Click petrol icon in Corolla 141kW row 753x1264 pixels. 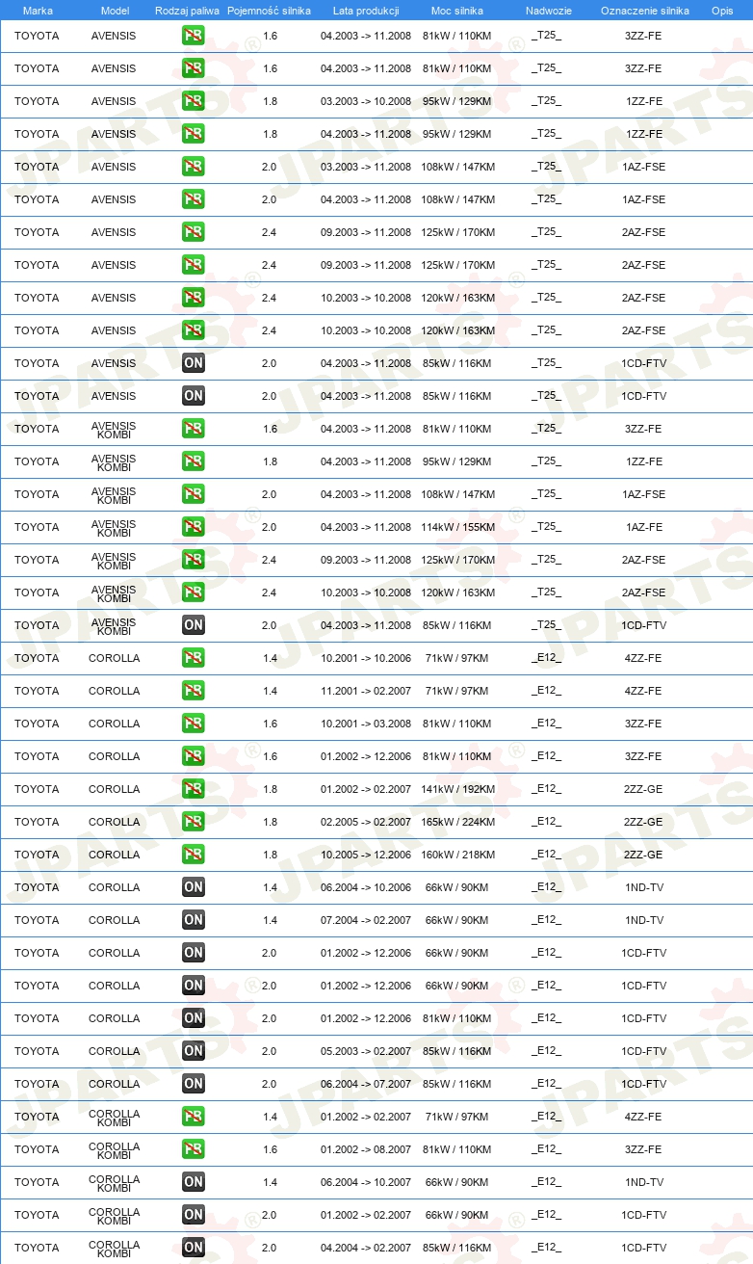pos(194,789)
